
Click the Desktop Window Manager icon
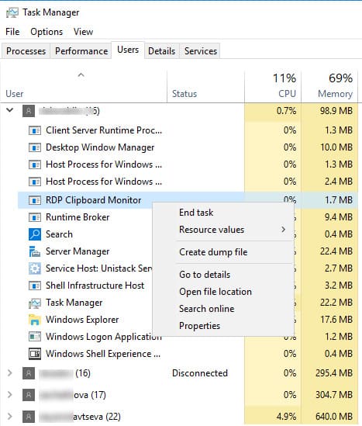(x=35, y=147)
